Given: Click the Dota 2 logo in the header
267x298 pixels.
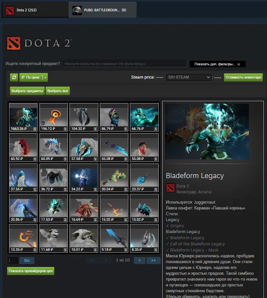Looking at the screenshot, I should (x=39, y=43).
